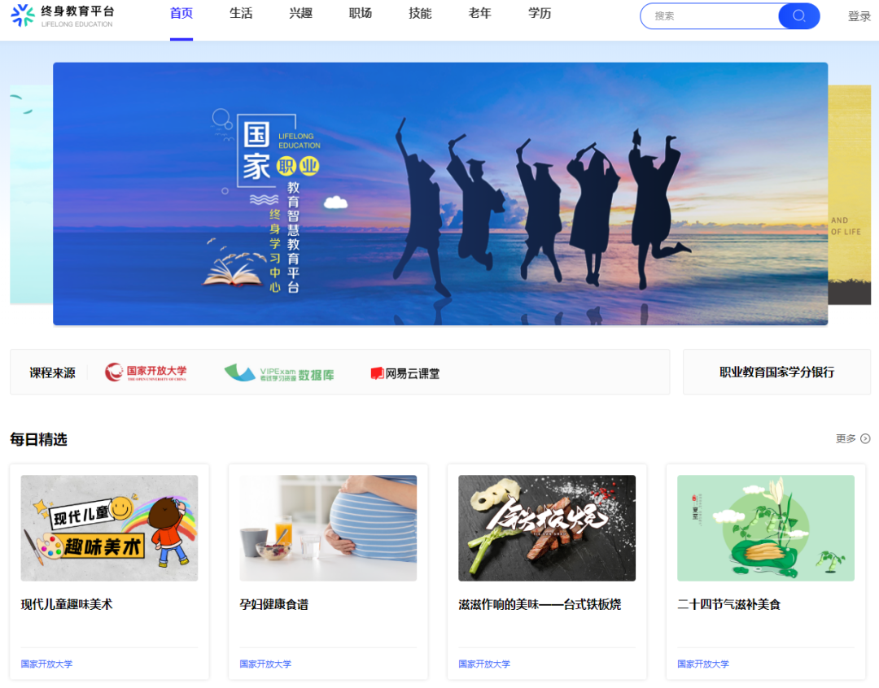Open the 技能 navigation tab

(420, 14)
